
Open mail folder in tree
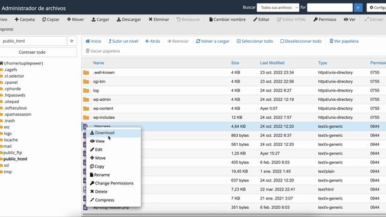(7, 146)
